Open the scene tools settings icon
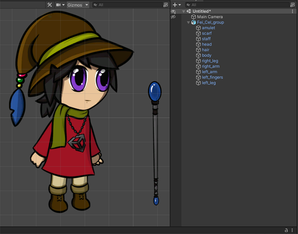Viewport: 298px width, 234px height. 49,5
